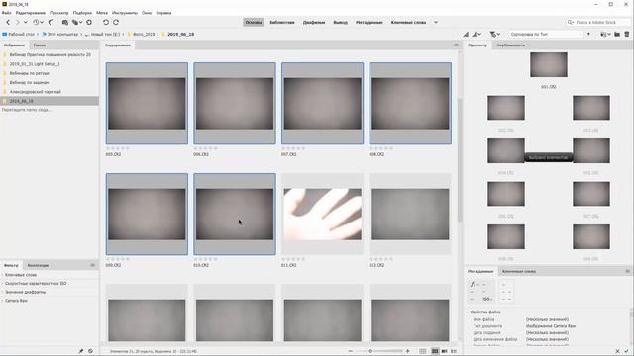Click the minus smaller thumbnails button
The height and width of the screenshot is (356, 634).
[x=351, y=351]
